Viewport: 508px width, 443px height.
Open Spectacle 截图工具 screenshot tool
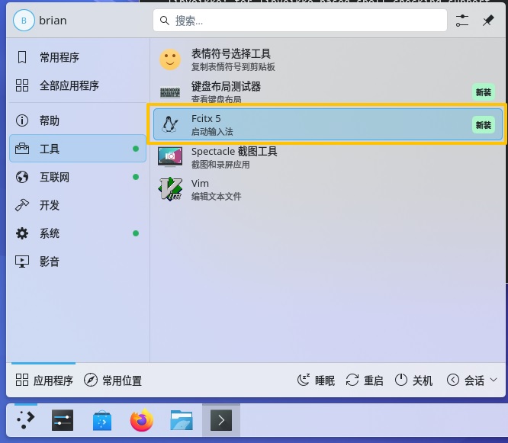click(328, 157)
